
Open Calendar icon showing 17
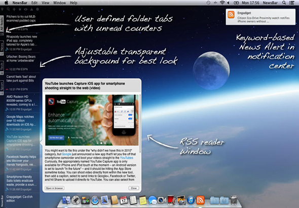(x=124, y=200)
